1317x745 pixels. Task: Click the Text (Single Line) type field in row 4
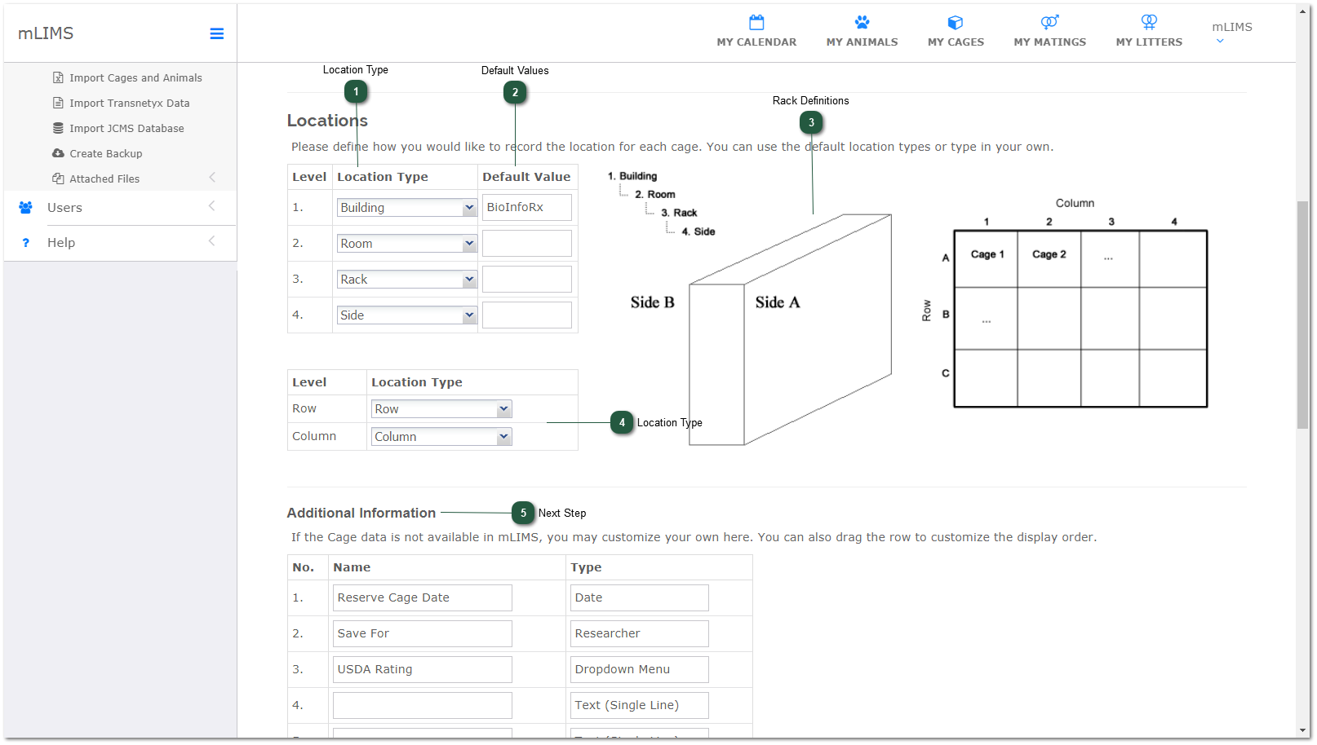click(x=639, y=705)
